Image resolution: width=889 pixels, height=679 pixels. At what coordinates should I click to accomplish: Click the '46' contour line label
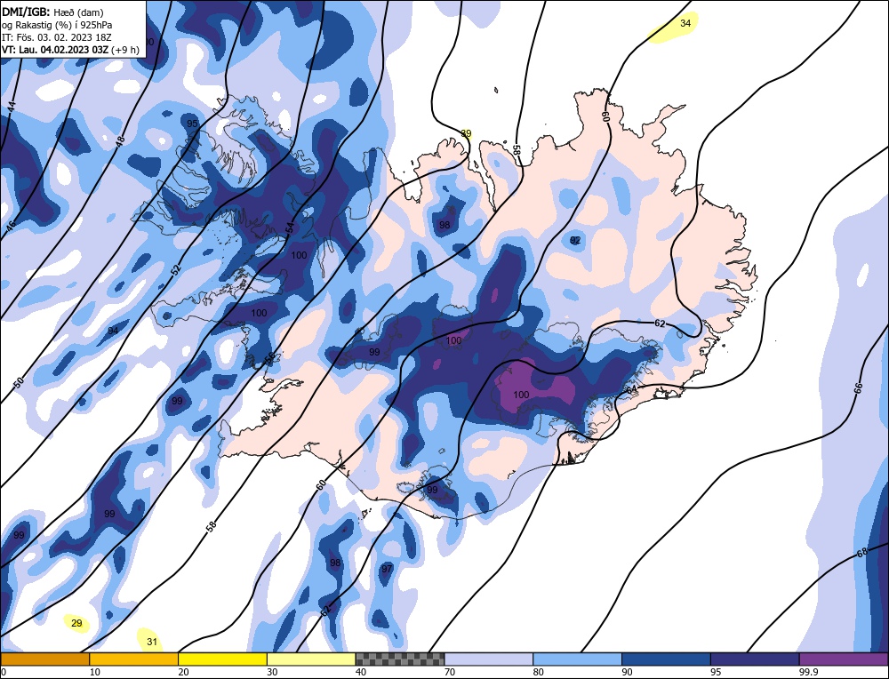pos(10,227)
